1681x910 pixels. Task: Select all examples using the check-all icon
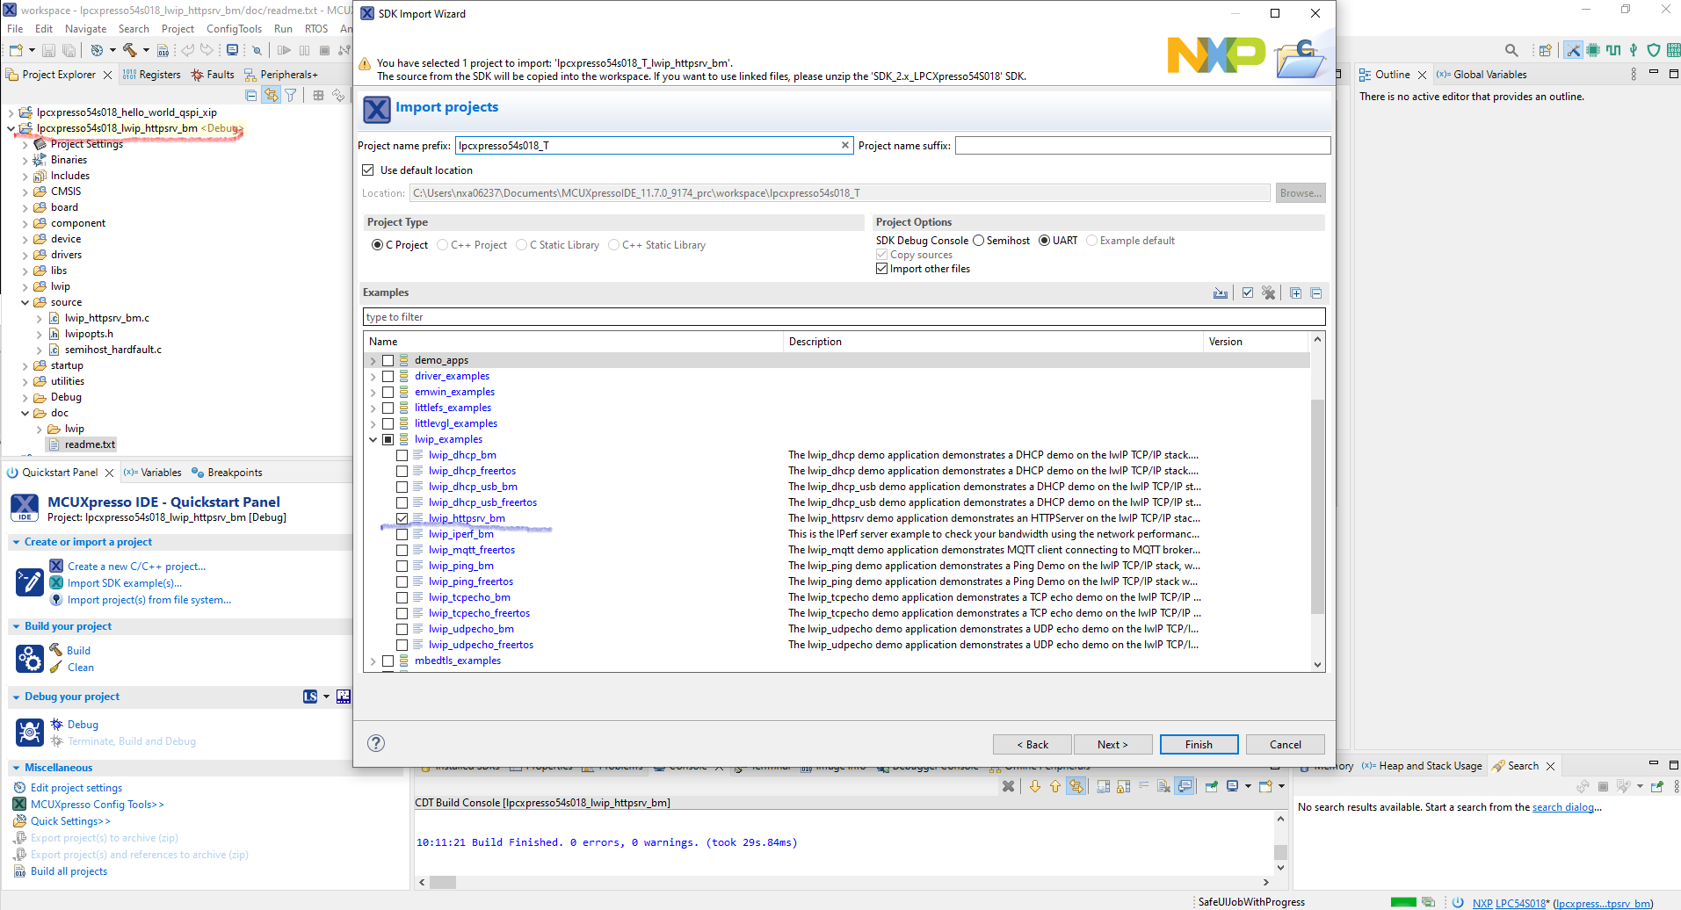coord(1248,292)
